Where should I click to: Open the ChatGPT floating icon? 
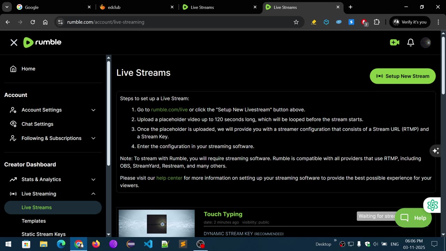pyautogui.click(x=432, y=205)
